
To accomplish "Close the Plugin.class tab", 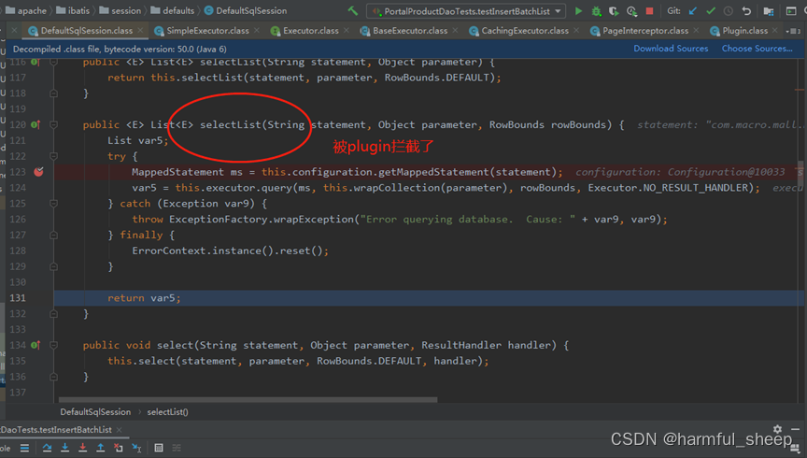I will pyautogui.click(x=775, y=31).
